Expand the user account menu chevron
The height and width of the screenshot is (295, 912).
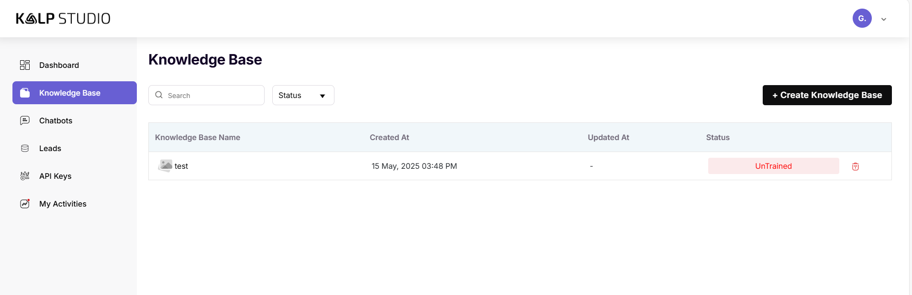pos(883,19)
